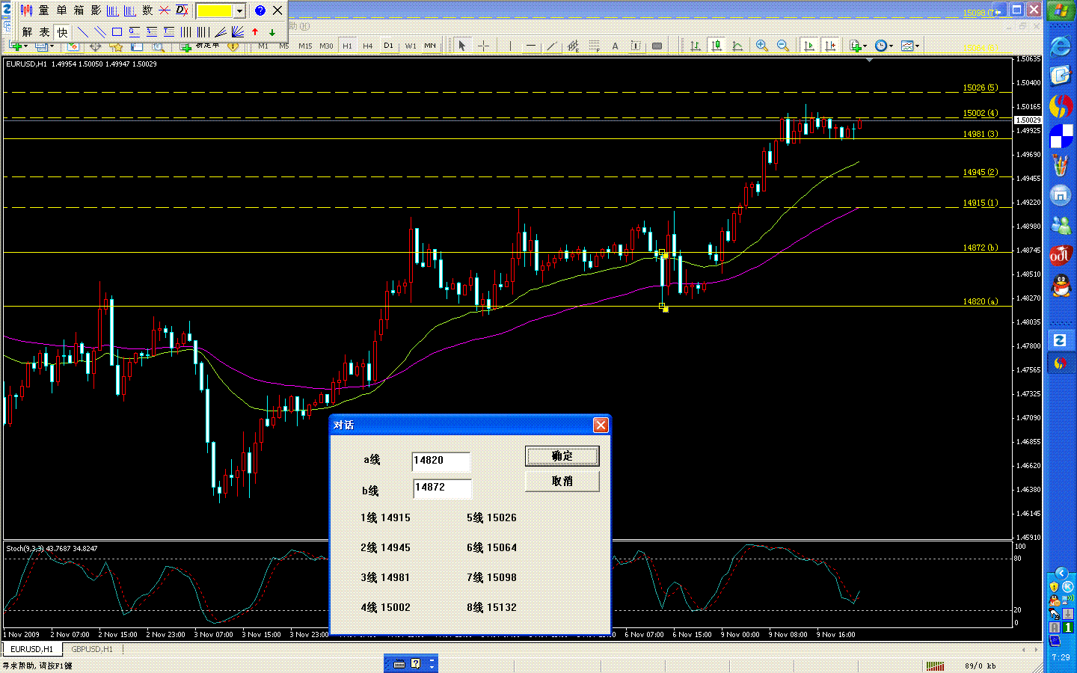Select the H1 timeframe button
The width and height of the screenshot is (1077, 673).
coord(347,46)
